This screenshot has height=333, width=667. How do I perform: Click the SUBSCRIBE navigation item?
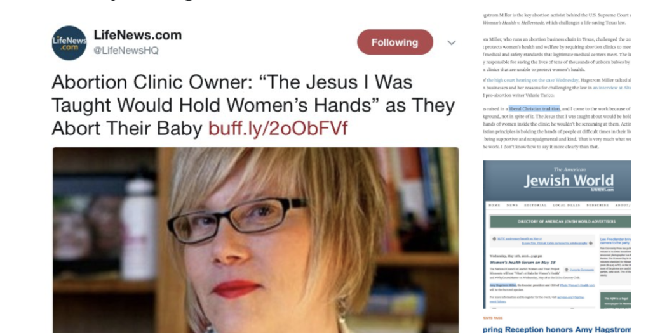click(x=598, y=205)
